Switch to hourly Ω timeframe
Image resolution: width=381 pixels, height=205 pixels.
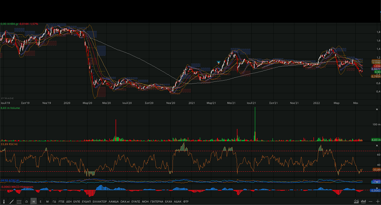click(x=26, y=202)
